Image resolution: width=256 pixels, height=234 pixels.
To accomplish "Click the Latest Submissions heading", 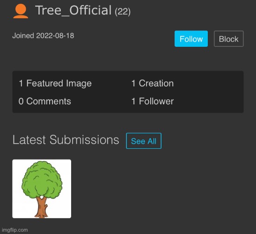I will click(66, 140).
